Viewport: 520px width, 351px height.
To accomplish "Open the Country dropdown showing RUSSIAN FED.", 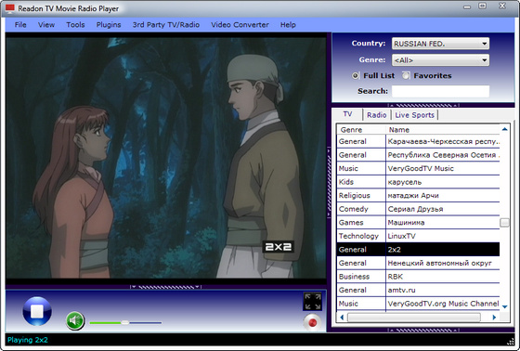I will pyautogui.click(x=440, y=44).
